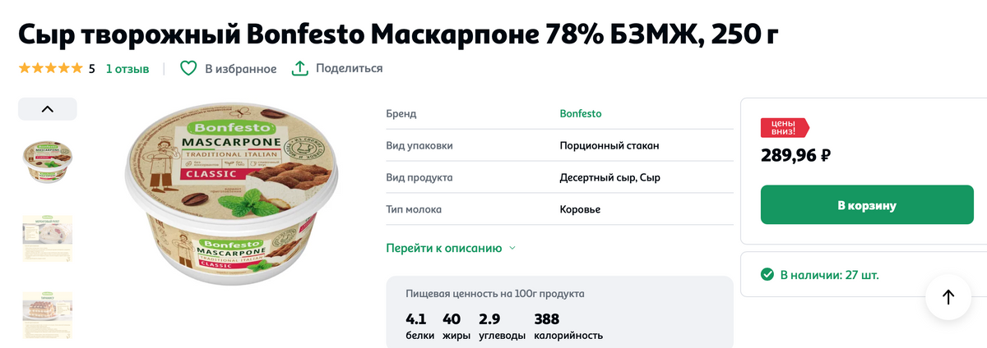Viewport: 987px width, 348px height.
Task: Click the five-star rating icons
Action: pos(50,68)
